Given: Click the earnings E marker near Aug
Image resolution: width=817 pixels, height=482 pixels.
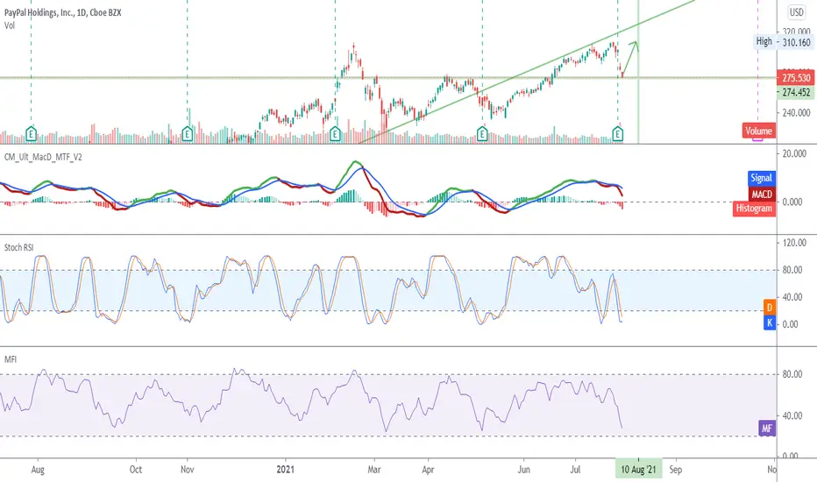Looking at the screenshot, I should tap(32, 134).
